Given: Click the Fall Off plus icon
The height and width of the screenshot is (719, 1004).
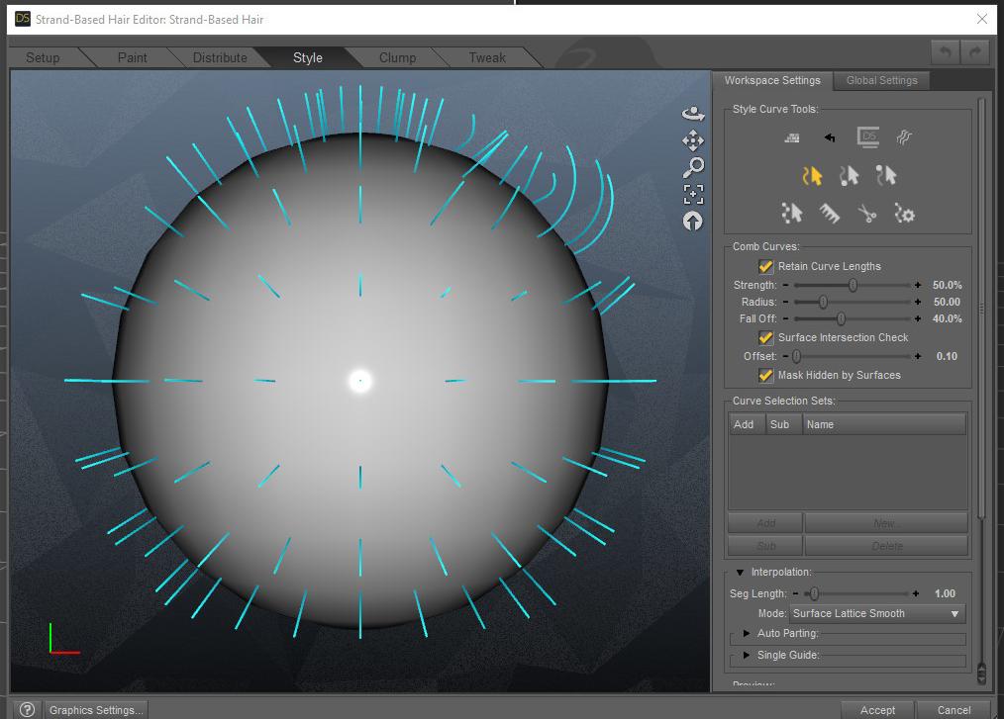Looking at the screenshot, I should (918, 317).
